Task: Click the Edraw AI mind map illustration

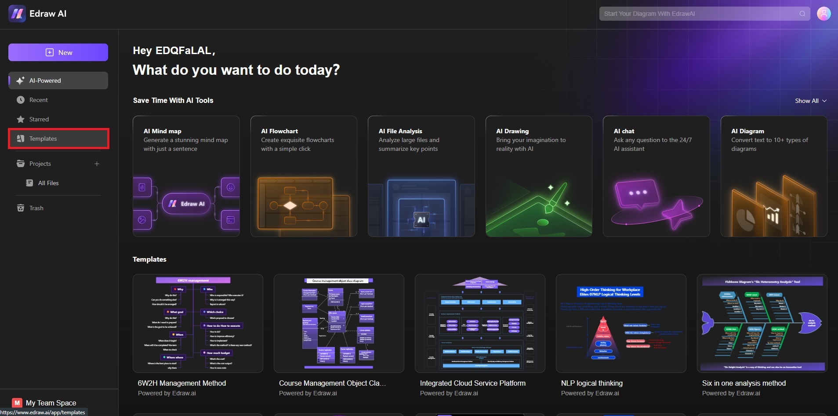Action: coord(186,204)
